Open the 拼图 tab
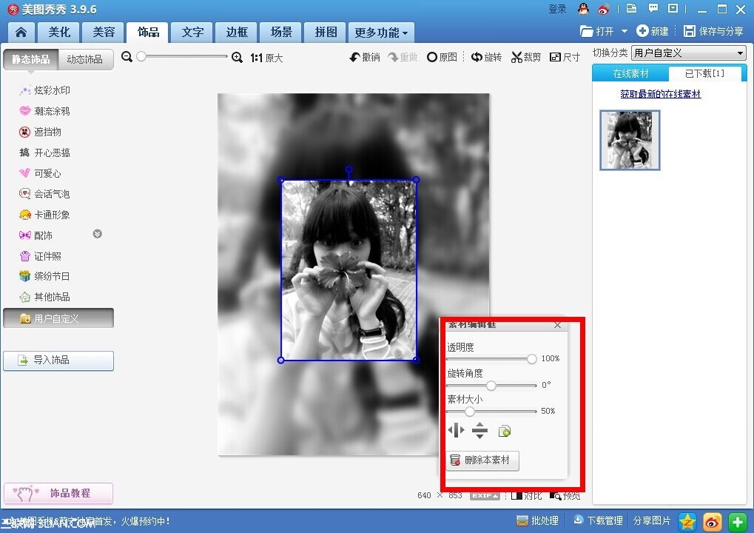Screen dimensions: 754x533 [x=326, y=33]
